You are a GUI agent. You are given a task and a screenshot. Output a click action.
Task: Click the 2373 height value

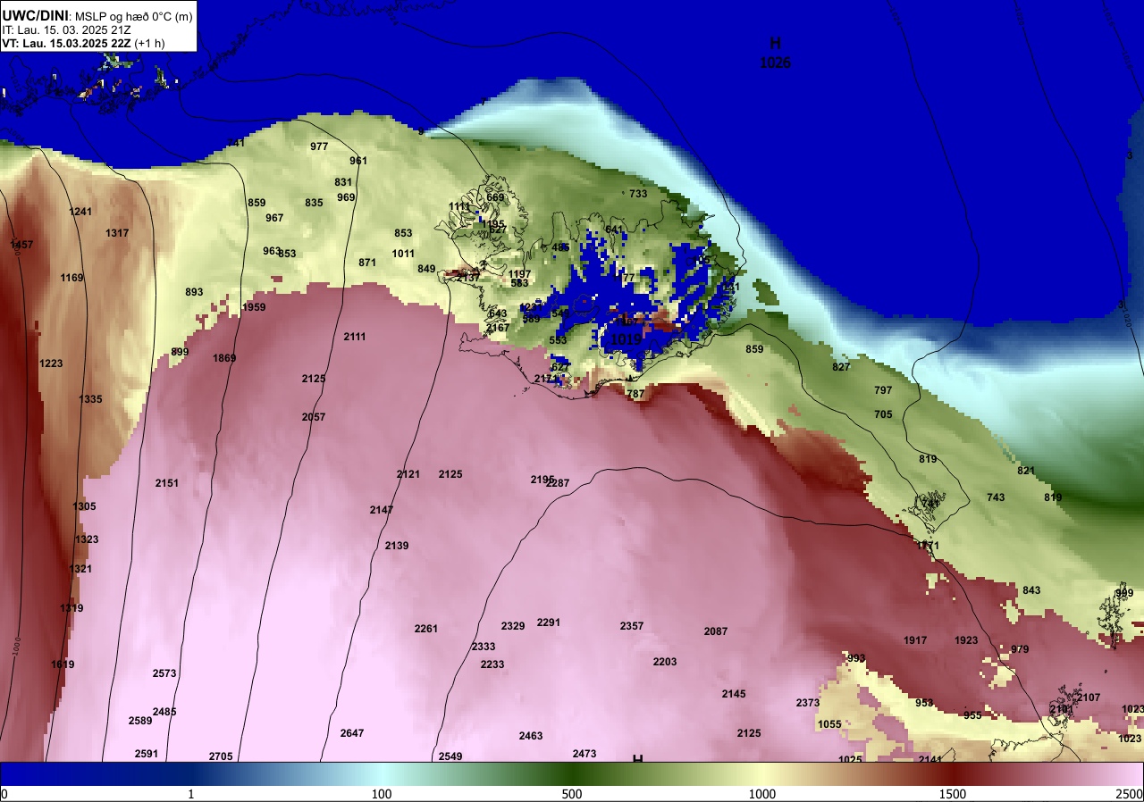tap(808, 703)
